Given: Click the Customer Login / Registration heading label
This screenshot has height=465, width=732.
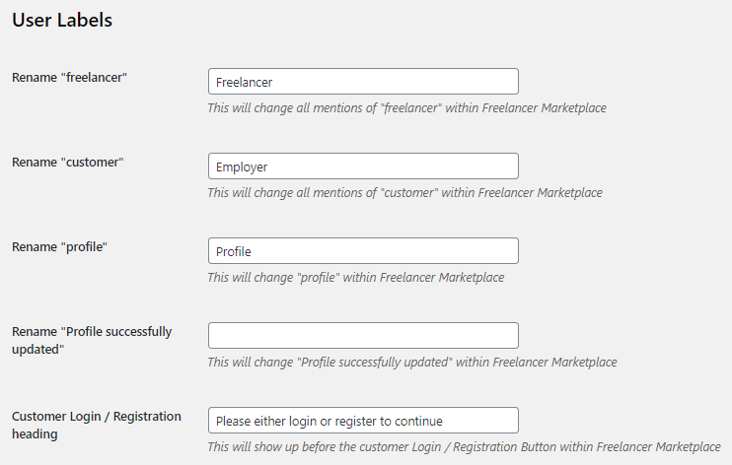Looking at the screenshot, I should [x=97, y=425].
